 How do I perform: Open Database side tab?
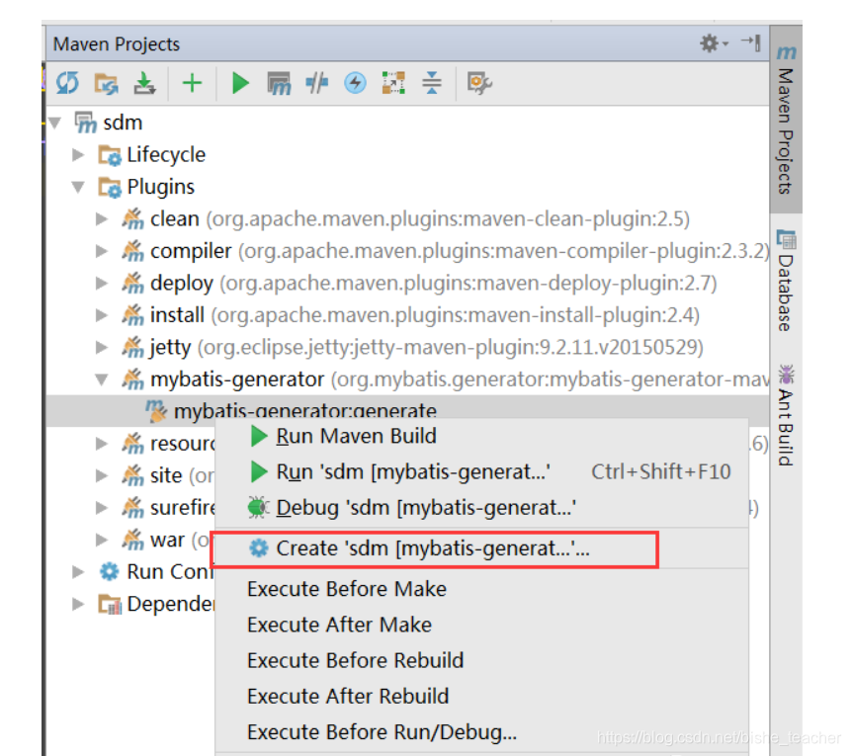coord(786,281)
